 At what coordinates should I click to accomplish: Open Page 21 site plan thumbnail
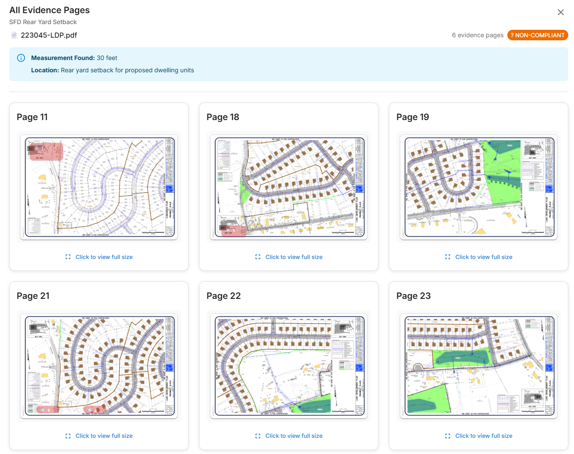click(x=99, y=366)
